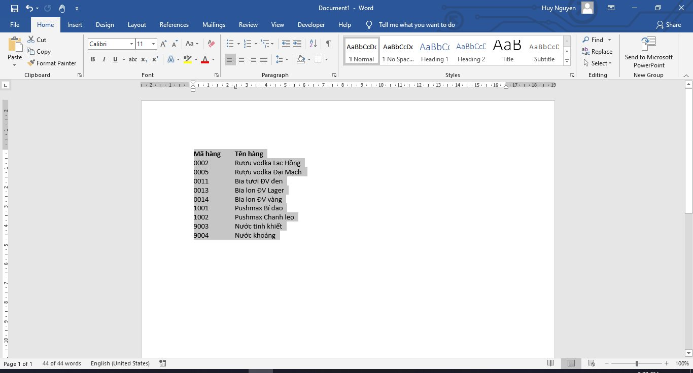
Task: Copy the selected text
Action: click(39, 51)
